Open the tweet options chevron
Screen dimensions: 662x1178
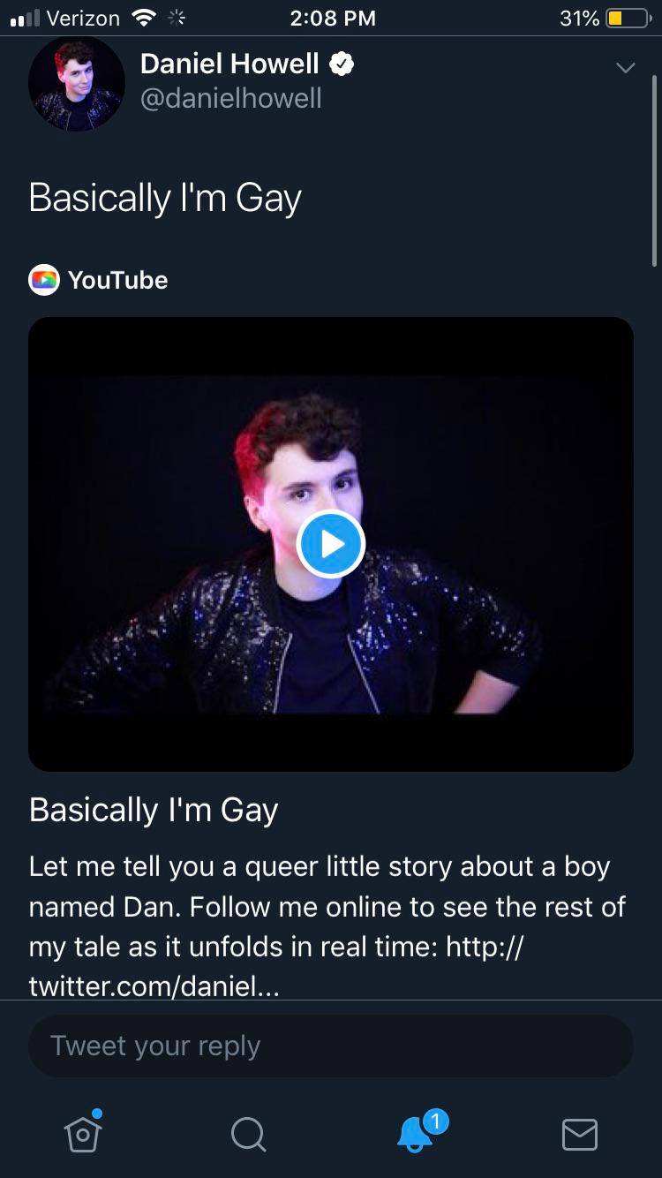[x=626, y=67]
